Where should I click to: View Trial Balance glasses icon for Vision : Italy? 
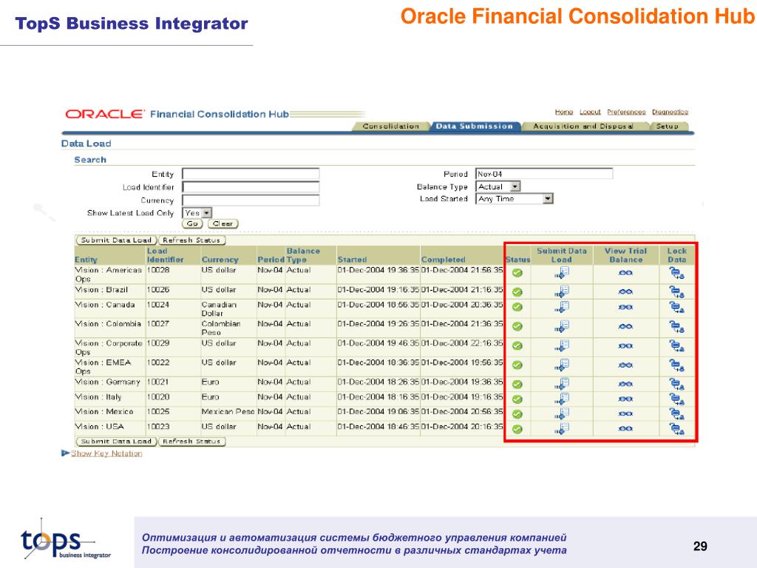coord(625,399)
